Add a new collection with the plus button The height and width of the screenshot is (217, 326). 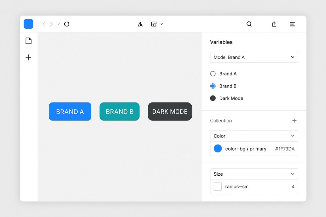[294, 121]
